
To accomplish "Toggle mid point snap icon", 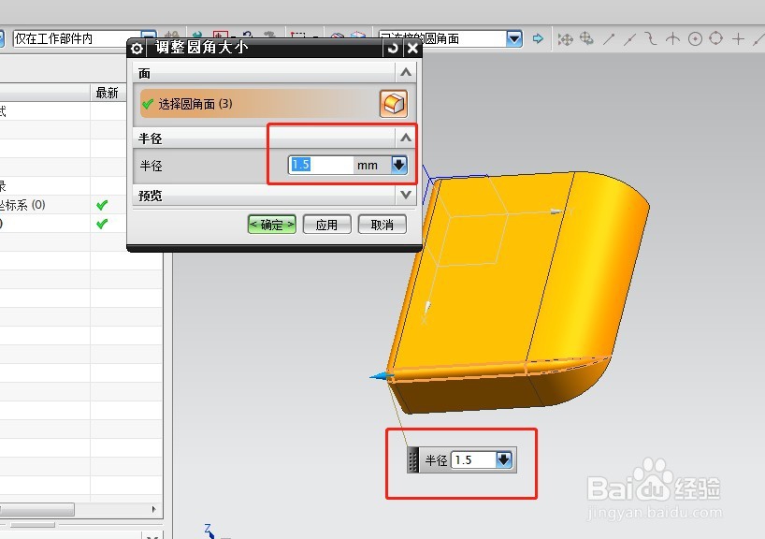I will tap(629, 38).
